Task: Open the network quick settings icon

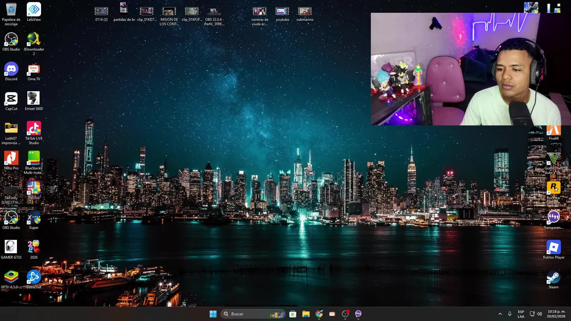Action: click(x=532, y=314)
